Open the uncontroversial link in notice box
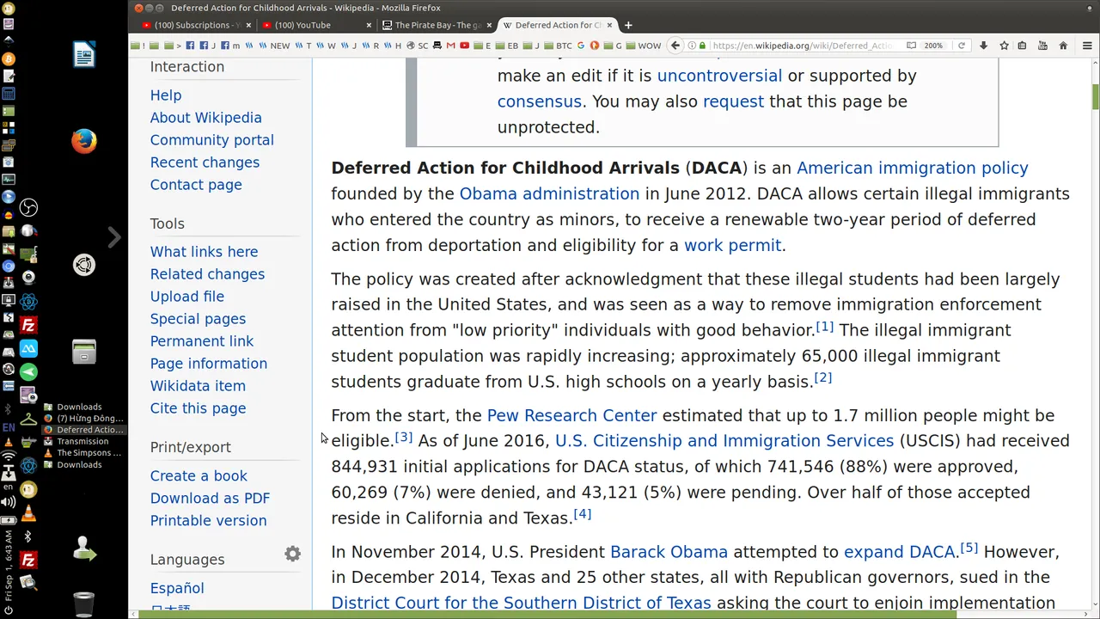The image size is (1100, 619). 719,76
